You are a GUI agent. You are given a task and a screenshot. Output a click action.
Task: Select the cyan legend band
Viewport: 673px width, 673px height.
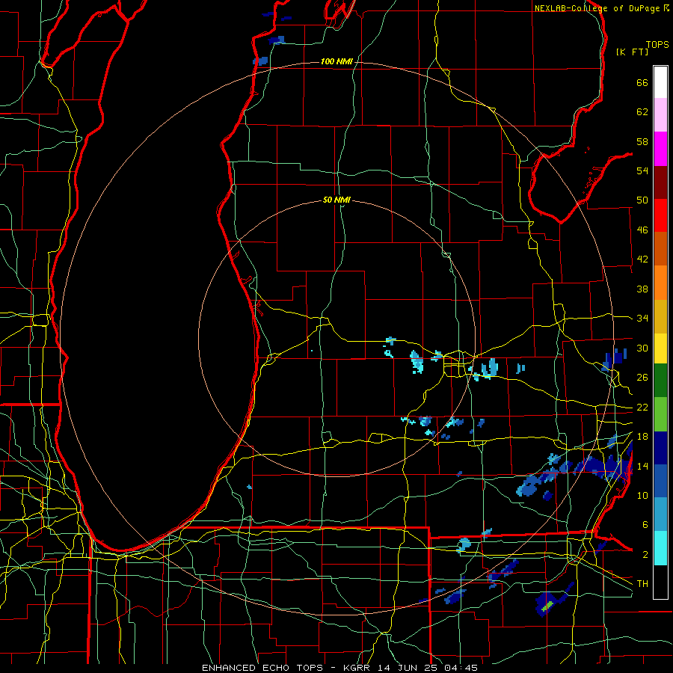660,548
